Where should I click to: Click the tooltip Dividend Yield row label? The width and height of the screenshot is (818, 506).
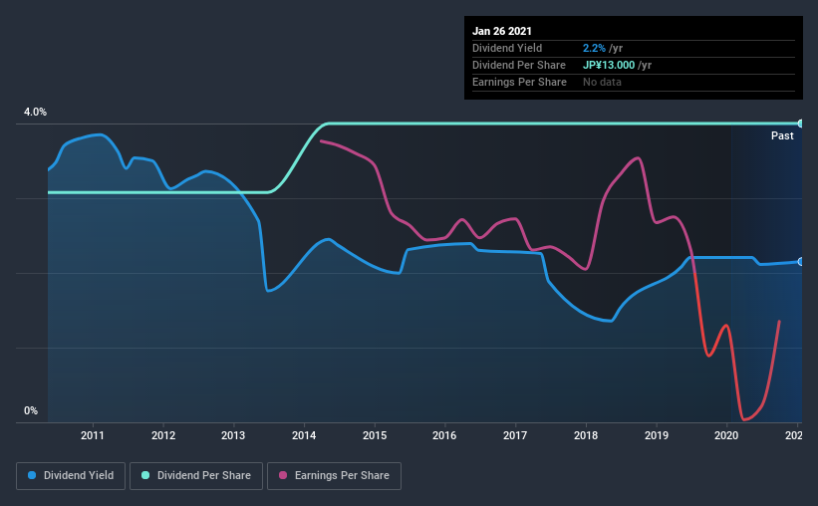(x=507, y=48)
